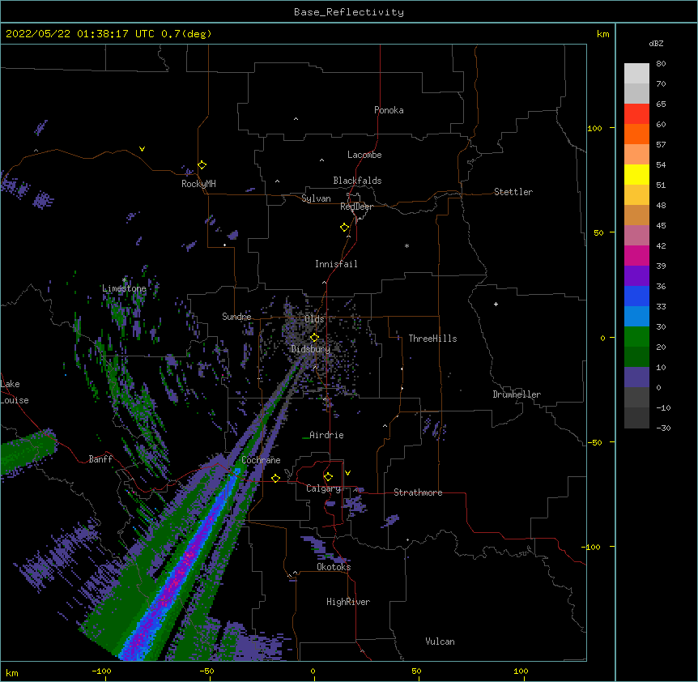The image size is (698, 682).
Task: Click the dBZ legend heading
Action: coord(656,44)
